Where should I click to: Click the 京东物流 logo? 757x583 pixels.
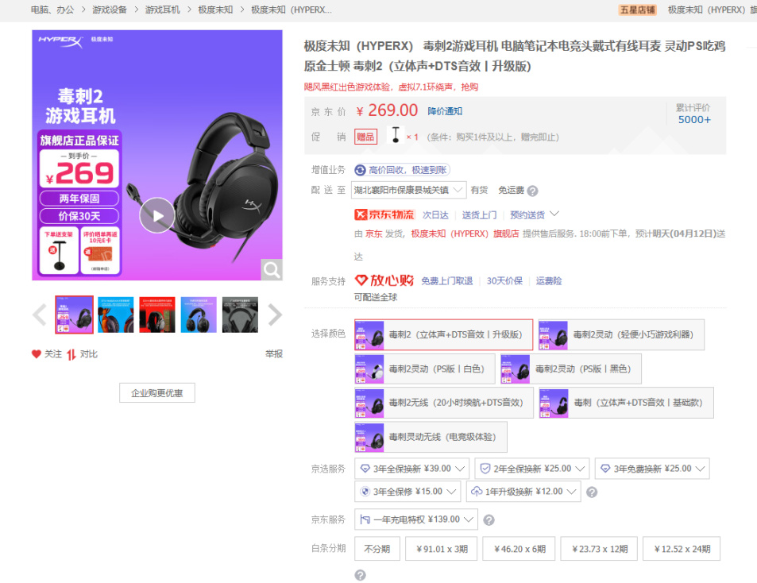point(384,214)
